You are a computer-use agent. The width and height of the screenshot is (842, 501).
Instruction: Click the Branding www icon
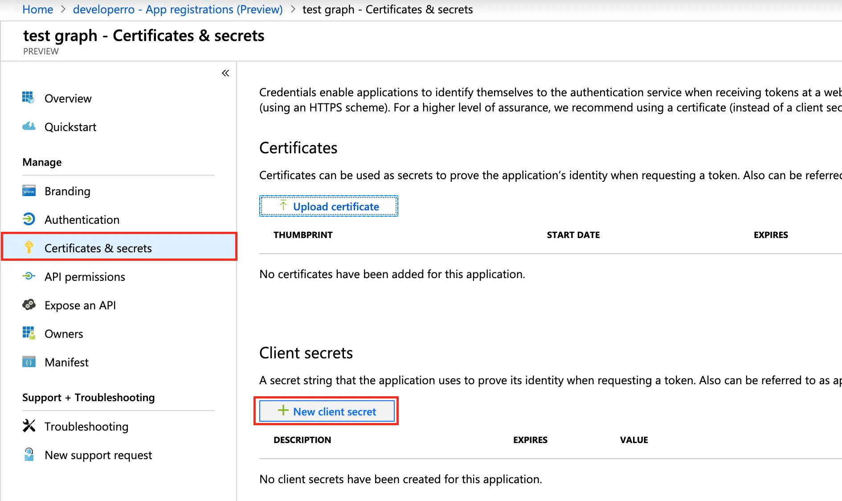29,191
